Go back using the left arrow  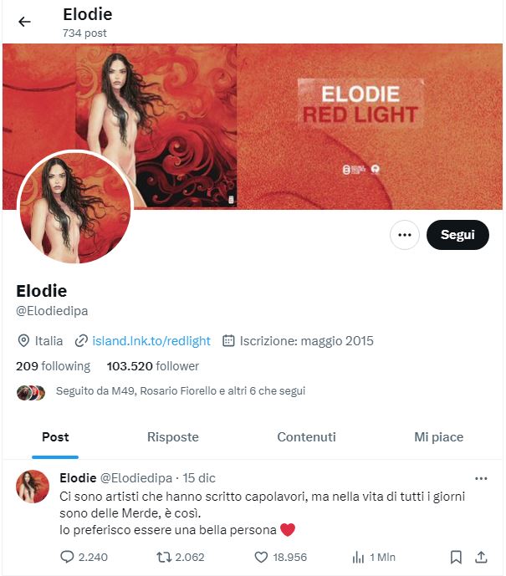click(x=24, y=22)
